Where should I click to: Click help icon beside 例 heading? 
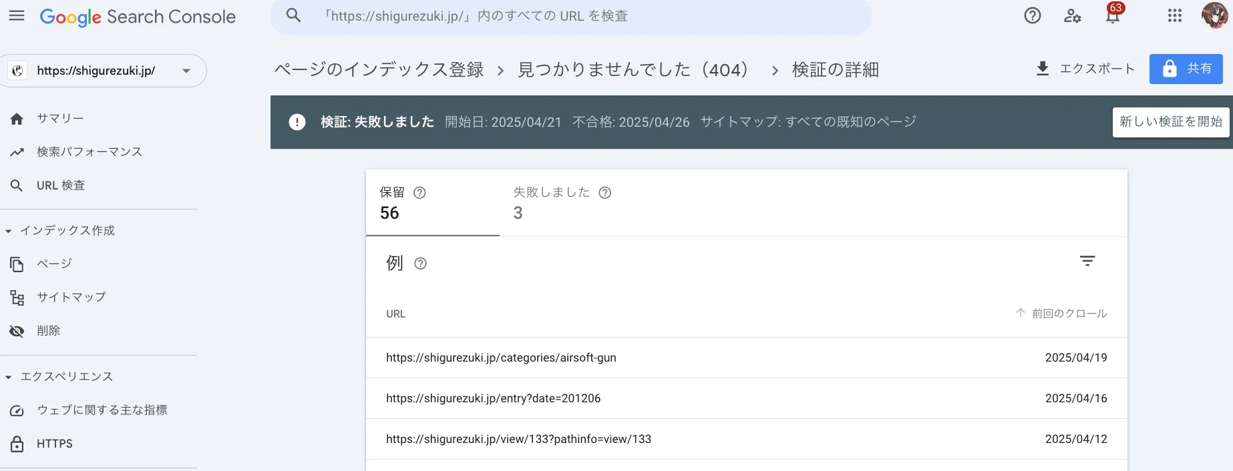pos(420,264)
